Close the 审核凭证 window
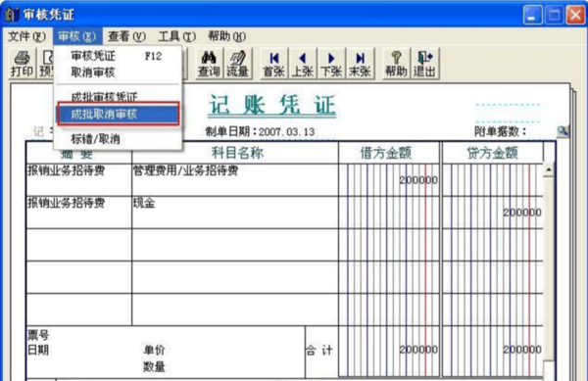 click(575, 15)
